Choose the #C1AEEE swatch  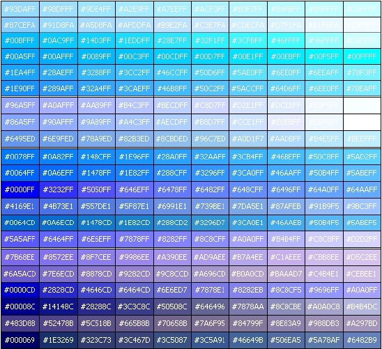pos(286,257)
